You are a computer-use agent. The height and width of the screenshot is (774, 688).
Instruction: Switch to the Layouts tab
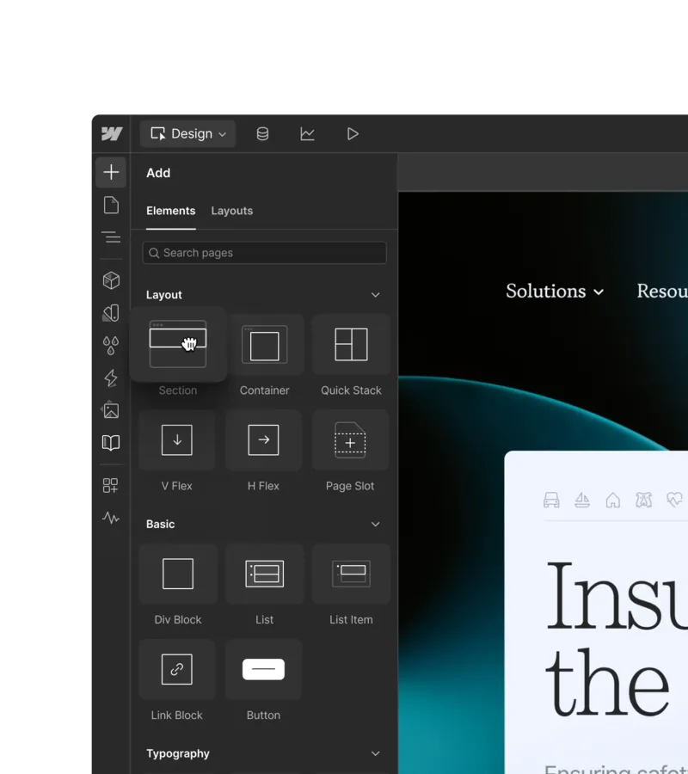click(x=231, y=211)
